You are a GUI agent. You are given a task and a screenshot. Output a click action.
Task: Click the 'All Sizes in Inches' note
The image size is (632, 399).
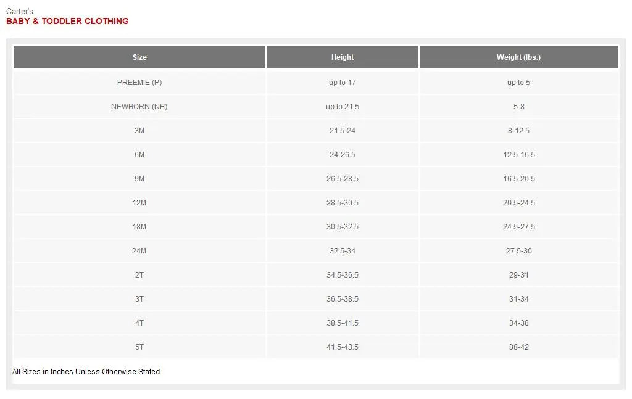point(86,372)
